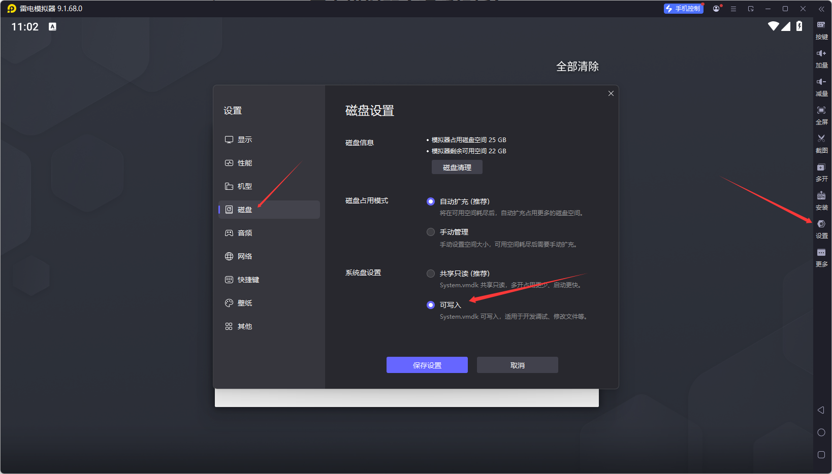832x474 pixels.
Task: Close the settings dialog with X
Action: point(611,93)
